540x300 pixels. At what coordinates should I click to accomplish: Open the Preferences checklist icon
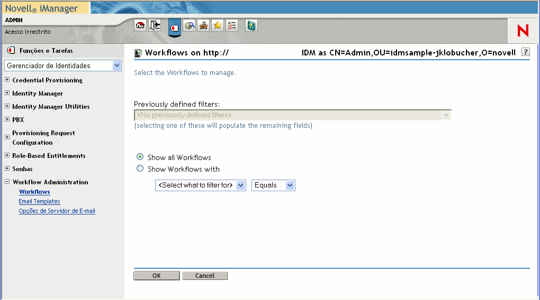232,25
